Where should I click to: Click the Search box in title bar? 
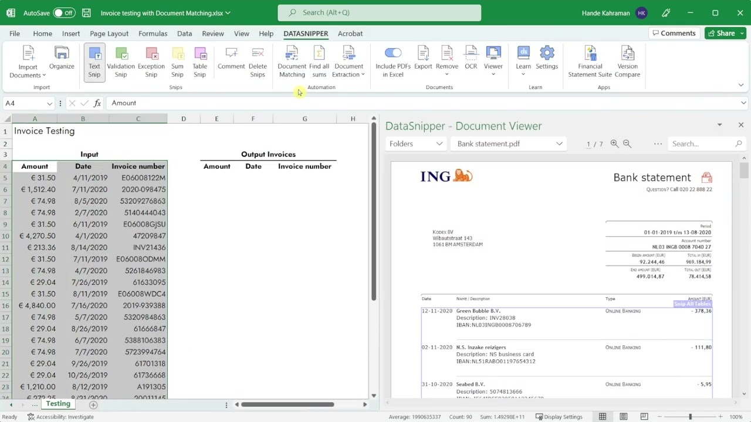point(379,12)
